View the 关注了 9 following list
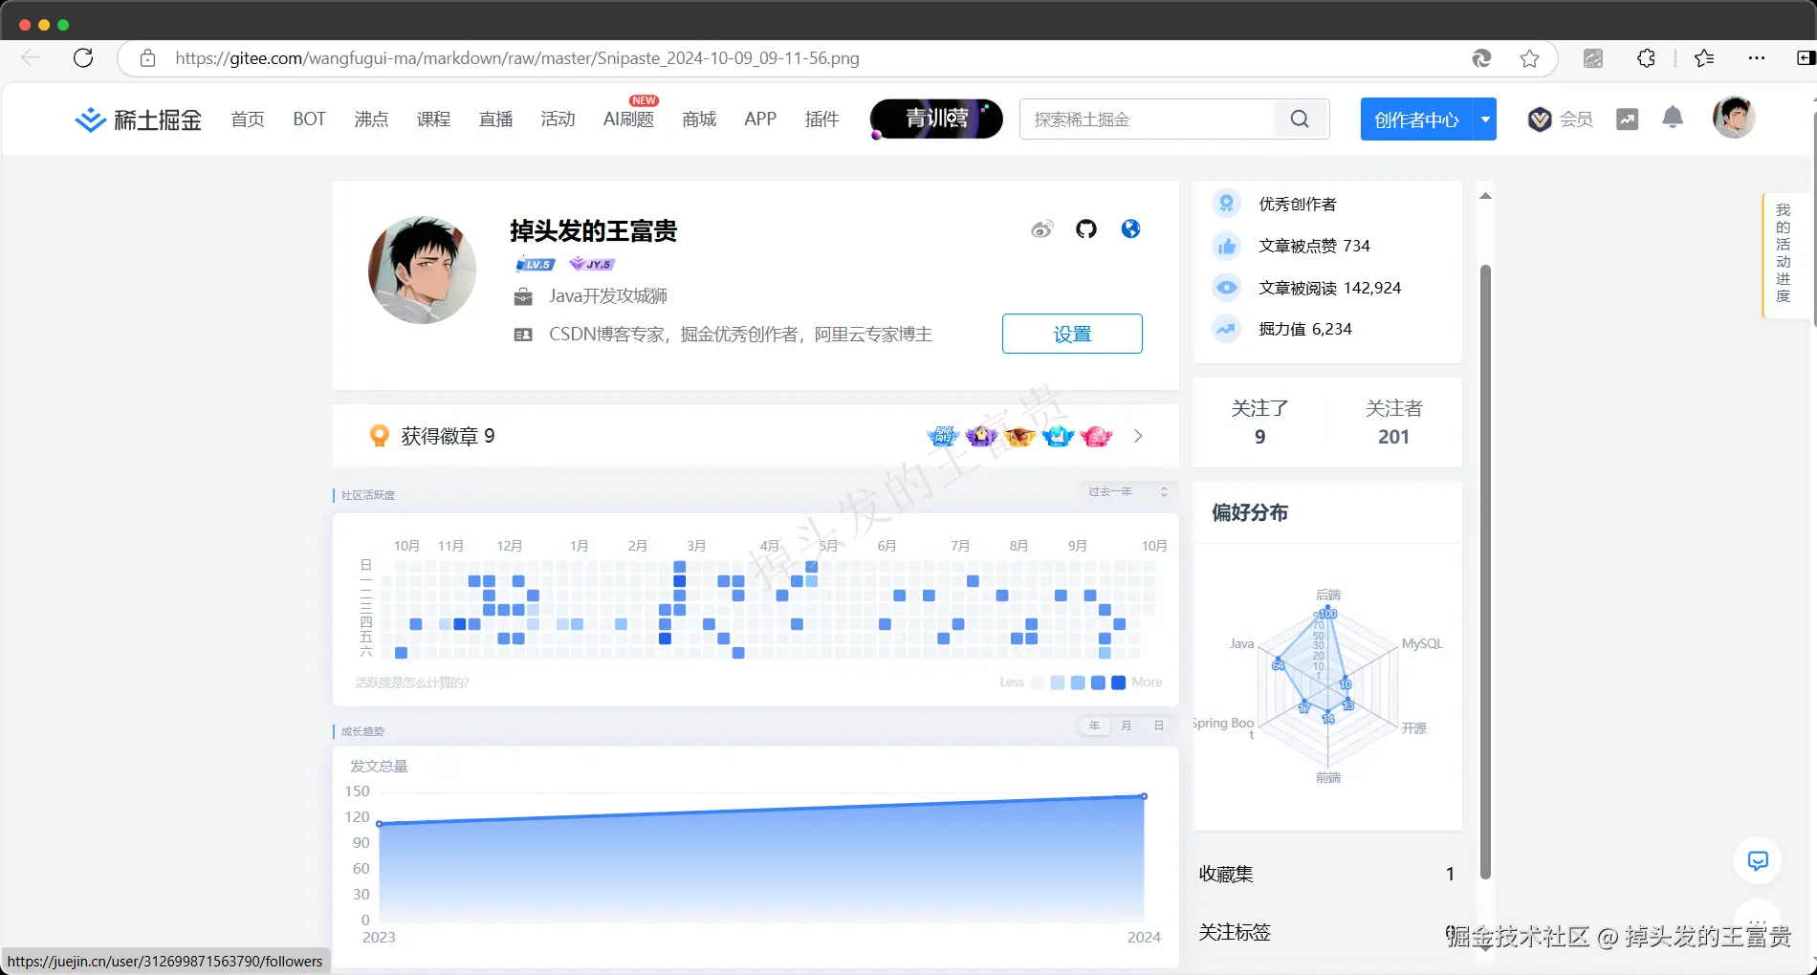1817x975 pixels. (x=1259, y=422)
